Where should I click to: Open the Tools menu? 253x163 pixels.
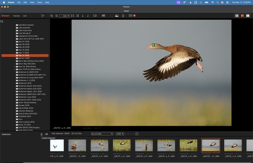tap(40, 3)
